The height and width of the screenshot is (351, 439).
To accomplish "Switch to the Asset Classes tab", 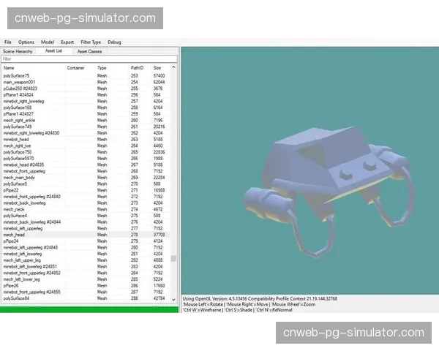I will [x=89, y=51].
